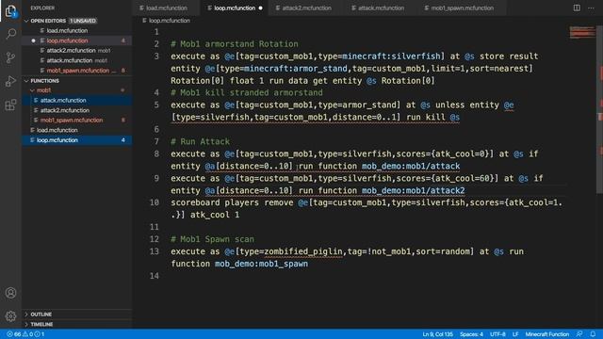The height and width of the screenshot is (339, 603).
Task: Click the errors and warnings status indicator
Action: [25, 334]
